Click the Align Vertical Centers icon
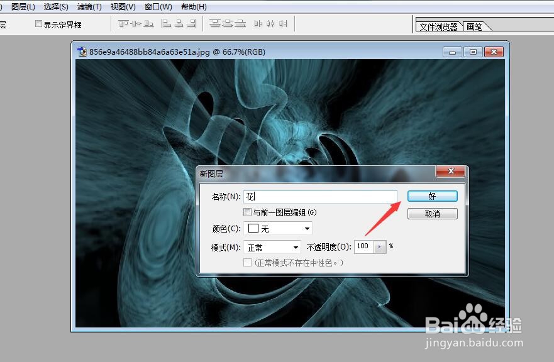This screenshot has width=554, height=362. pyautogui.click(x=136, y=24)
